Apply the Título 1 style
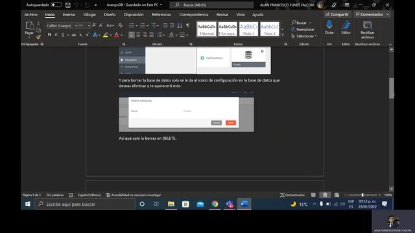This screenshot has height=233, width=415. (x=248, y=29)
